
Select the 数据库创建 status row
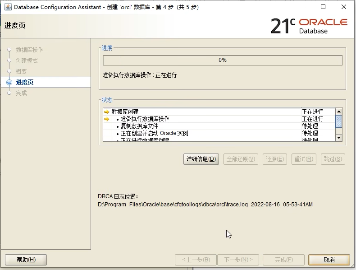point(219,112)
